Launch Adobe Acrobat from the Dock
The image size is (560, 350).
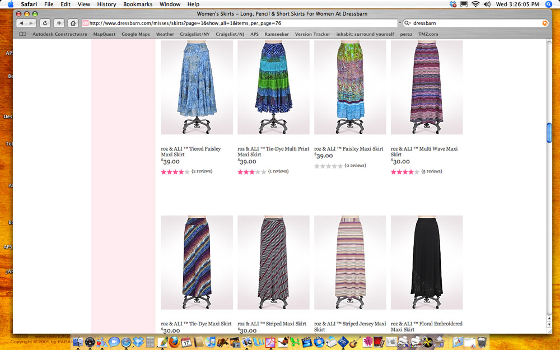pos(270,342)
